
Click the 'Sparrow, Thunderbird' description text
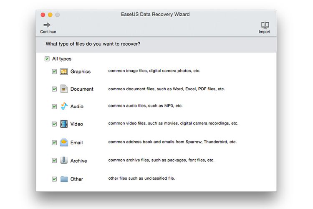[172, 142]
